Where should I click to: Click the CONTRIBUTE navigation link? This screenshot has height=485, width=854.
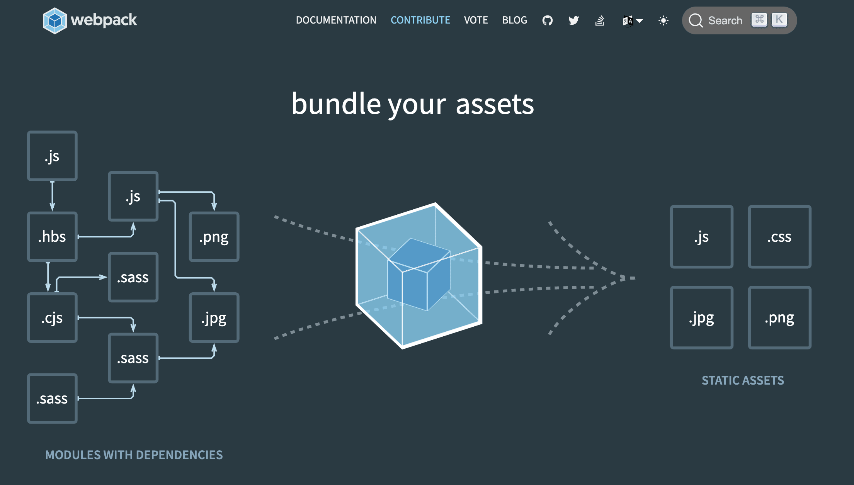point(420,20)
